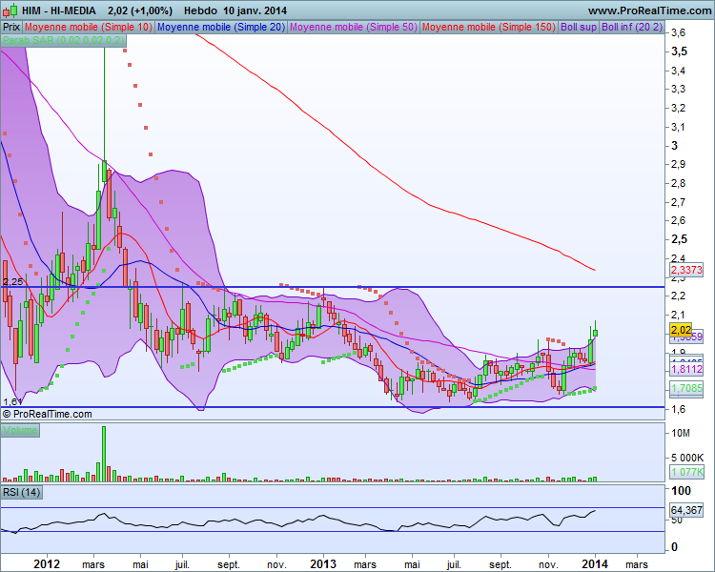715x572 pixels.
Task: Click the 5 000K volume axis label
Action: (686, 458)
